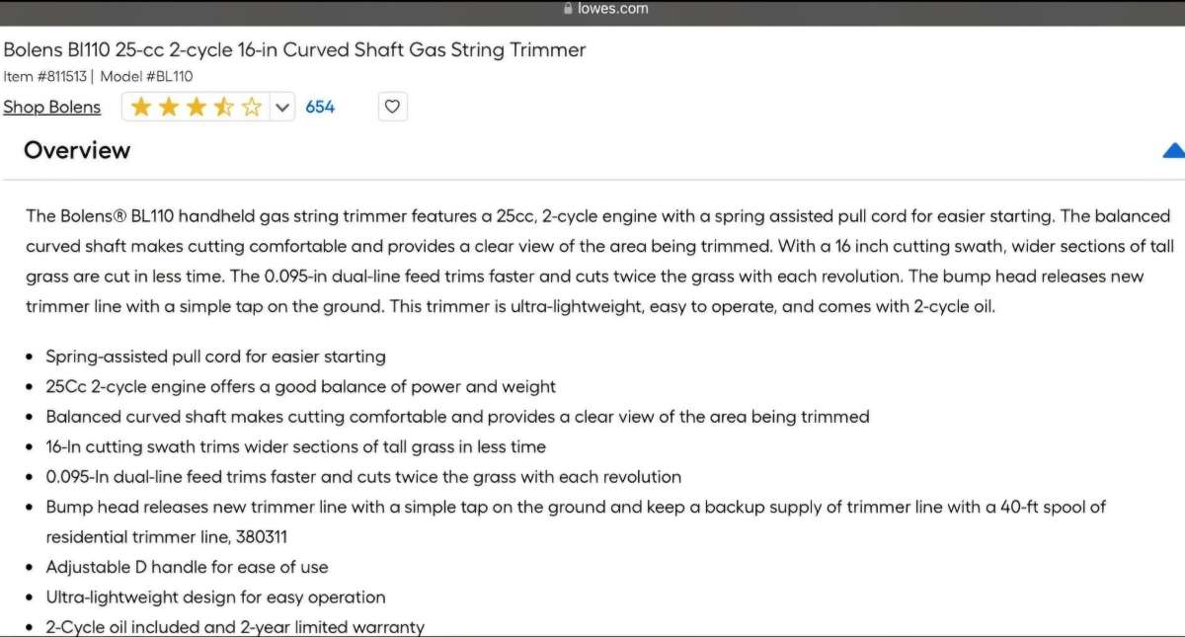Click the padlock icon beside lowes.com
Image resolution: width=1185 pixels, height=637 pixels.
coord(567,8)
